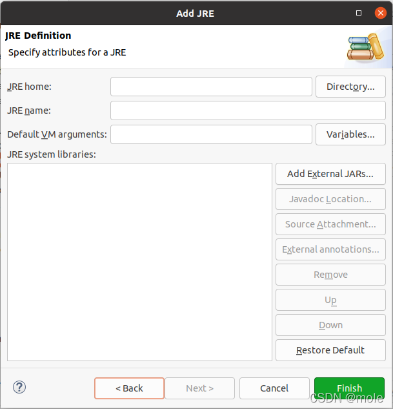Click the 'JRE system libraries:' label

tap(52, 154)
